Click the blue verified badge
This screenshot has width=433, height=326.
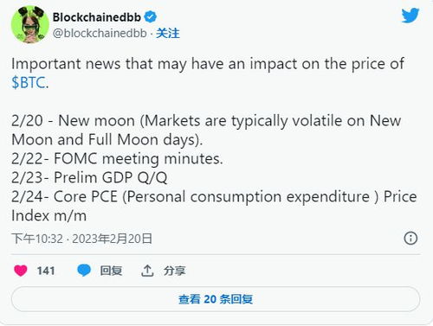tap(150, 17)
